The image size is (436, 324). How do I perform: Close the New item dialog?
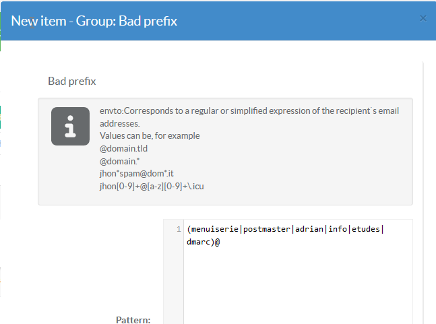[423, 18]
